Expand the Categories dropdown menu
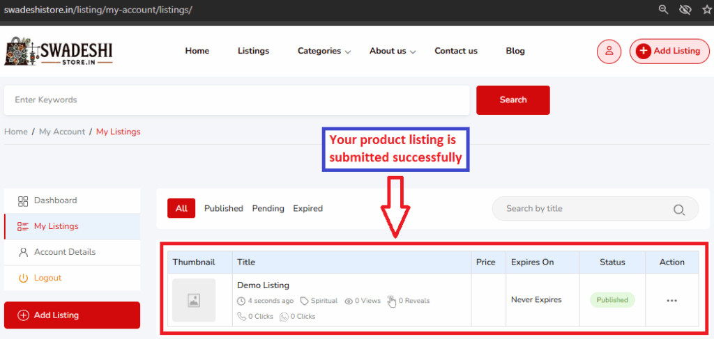 point(324,51)
